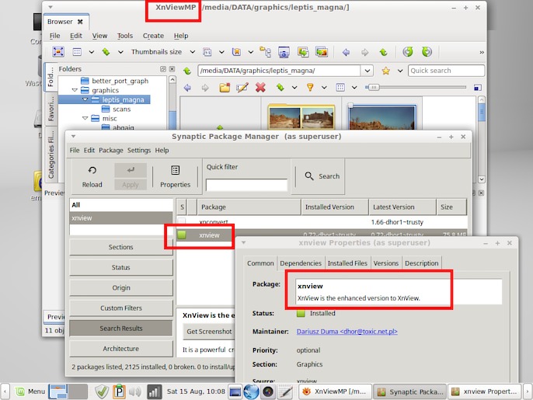Collapse the leptis_magna folder node
Viewport: 533px width, 400px height.
(x=85, y=99)
